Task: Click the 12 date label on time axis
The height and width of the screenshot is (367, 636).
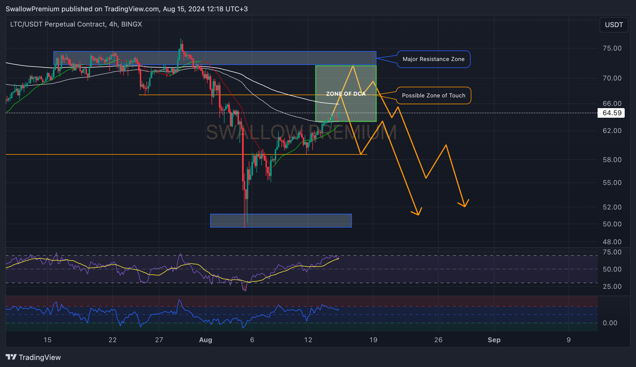Action: tap(308, 340)
